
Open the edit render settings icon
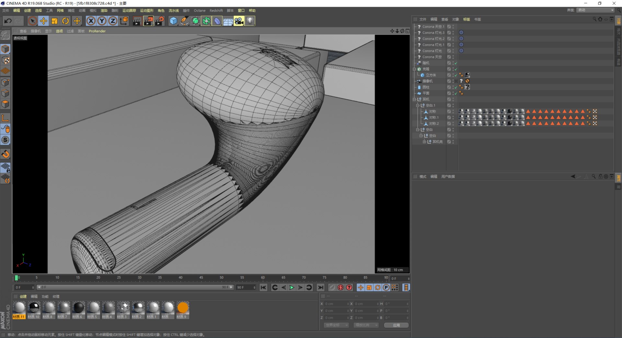pyautogui.click(x=159, y=21)
